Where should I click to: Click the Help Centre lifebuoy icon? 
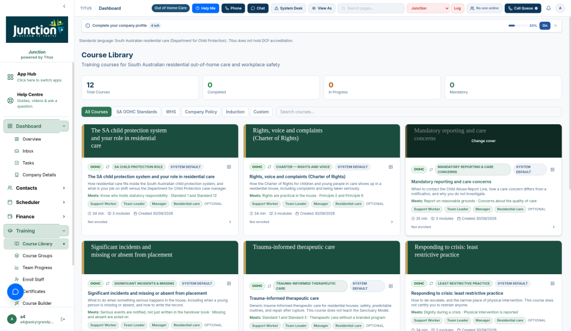pos(11,100)
